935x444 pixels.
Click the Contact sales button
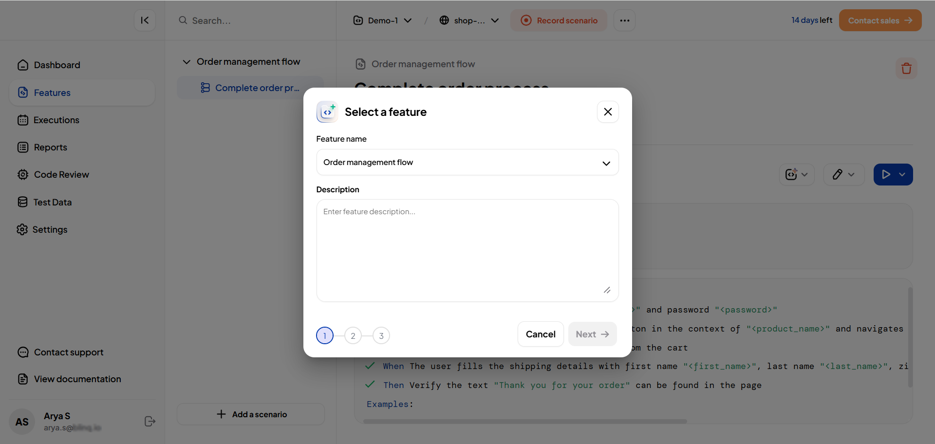(879, 20)
